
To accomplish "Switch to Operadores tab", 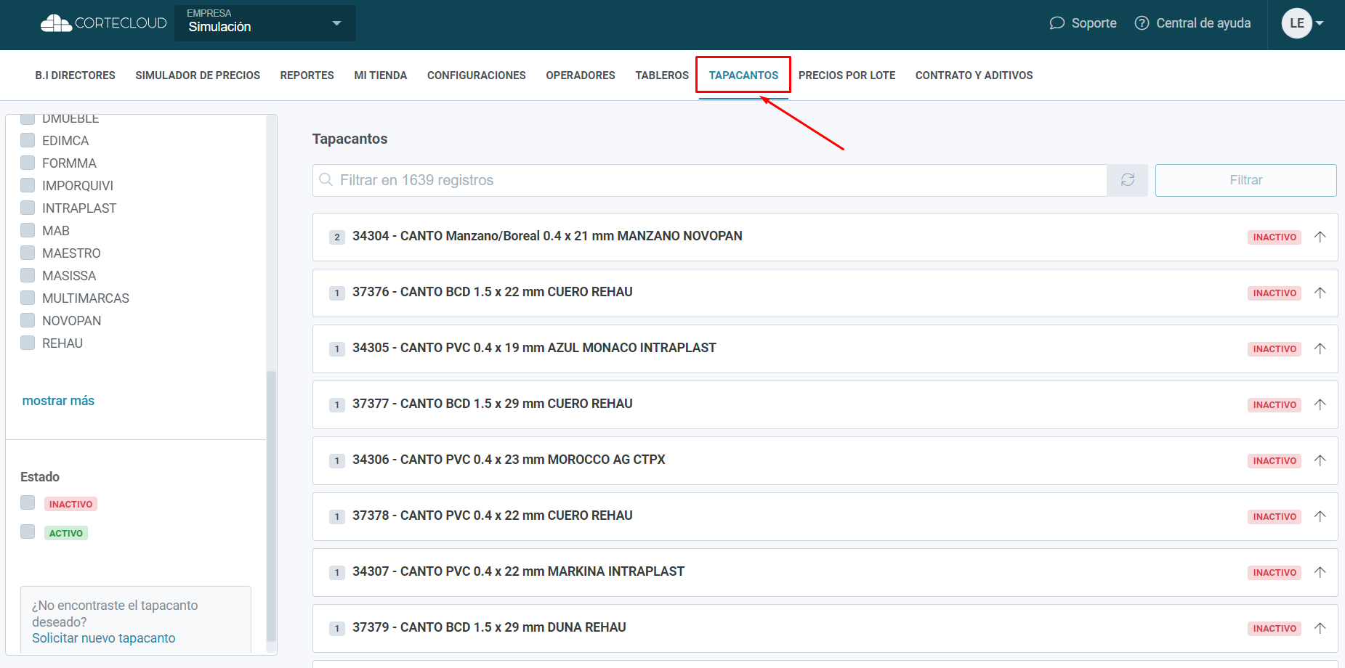I will [x=581, y=76].
